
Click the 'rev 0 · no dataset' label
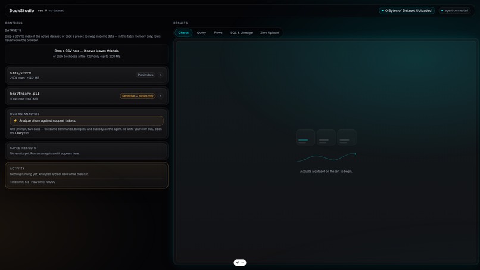pos(51,10)
